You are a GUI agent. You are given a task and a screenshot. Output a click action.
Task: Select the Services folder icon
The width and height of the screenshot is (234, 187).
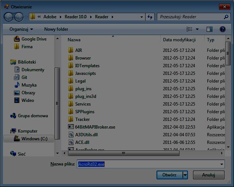pos(71,104)
